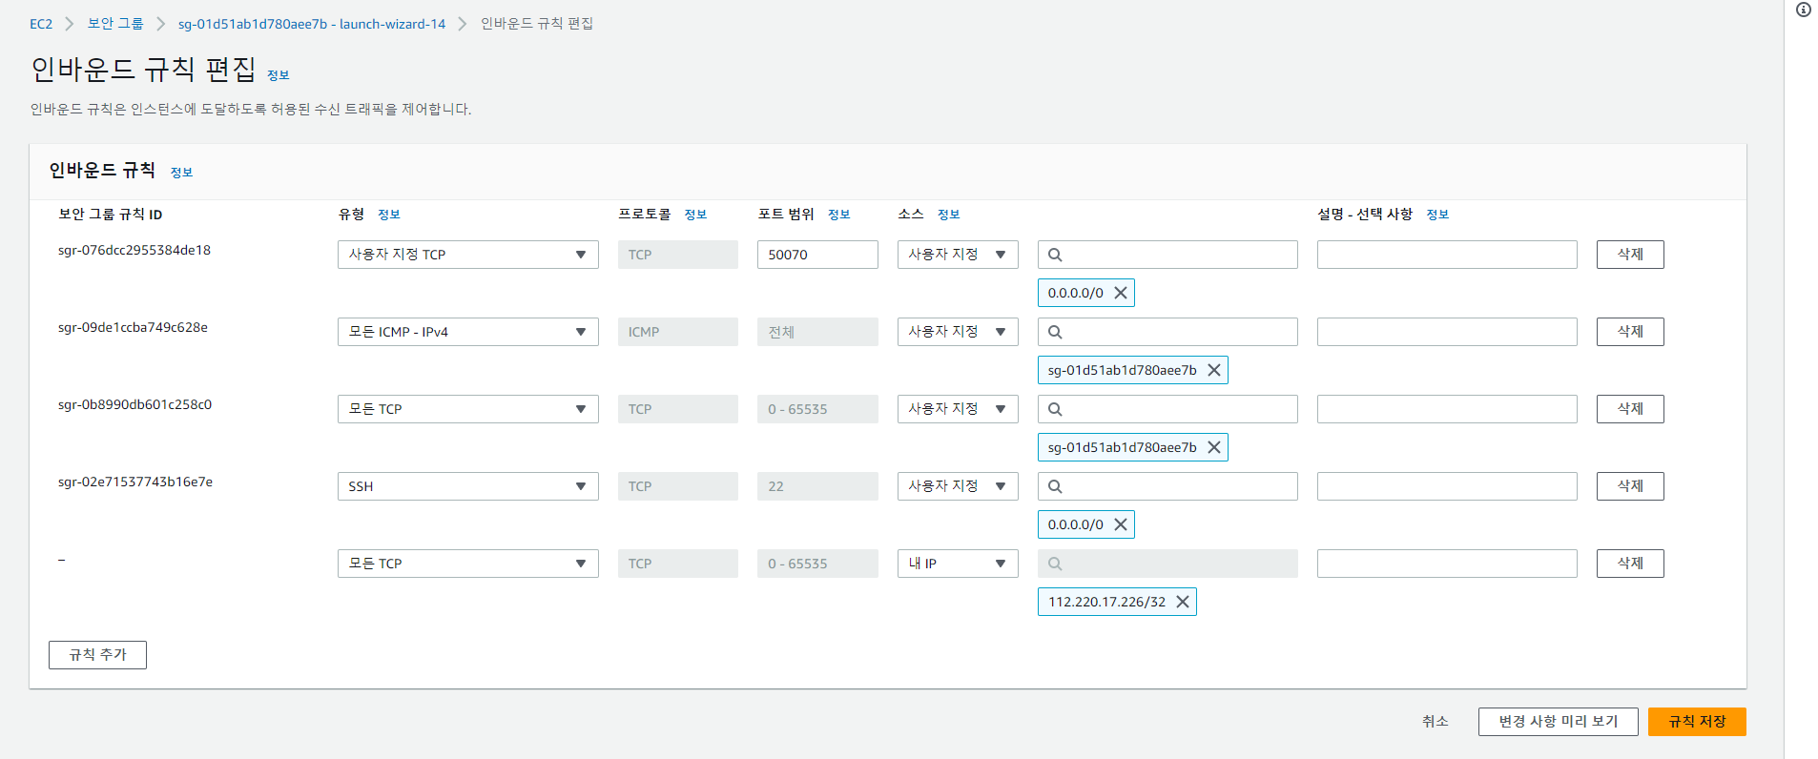Click source search field of port 50070 rule

click(x=1167, y=255)
